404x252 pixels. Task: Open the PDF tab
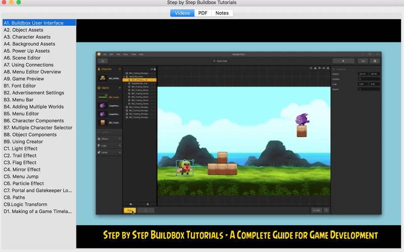203,13
